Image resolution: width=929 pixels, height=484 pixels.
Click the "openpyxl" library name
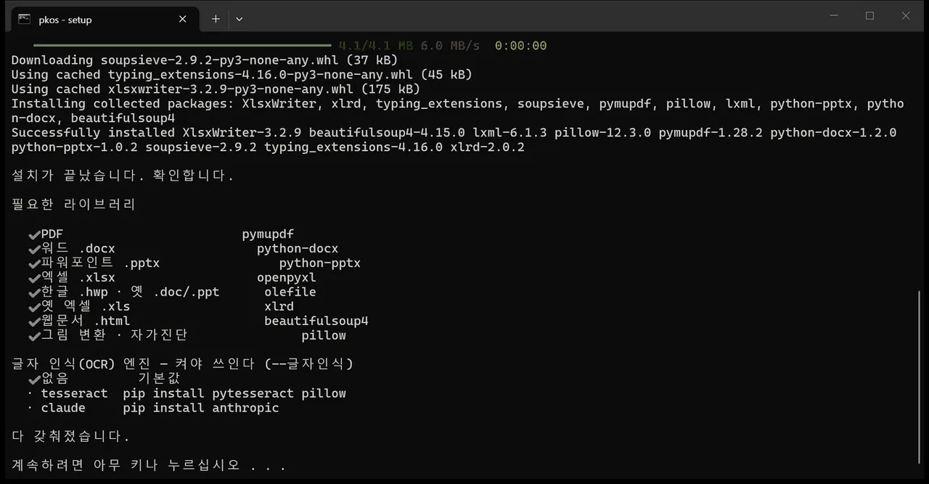click(287, 277)
